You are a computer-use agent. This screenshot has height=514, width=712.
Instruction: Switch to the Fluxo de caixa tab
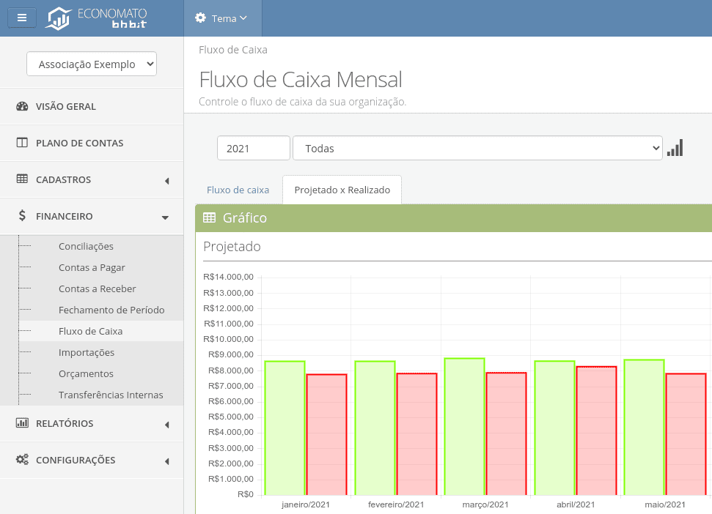tap(238, 190)
